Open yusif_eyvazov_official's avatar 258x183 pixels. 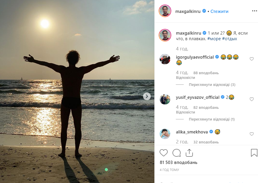tap(165, 99)
